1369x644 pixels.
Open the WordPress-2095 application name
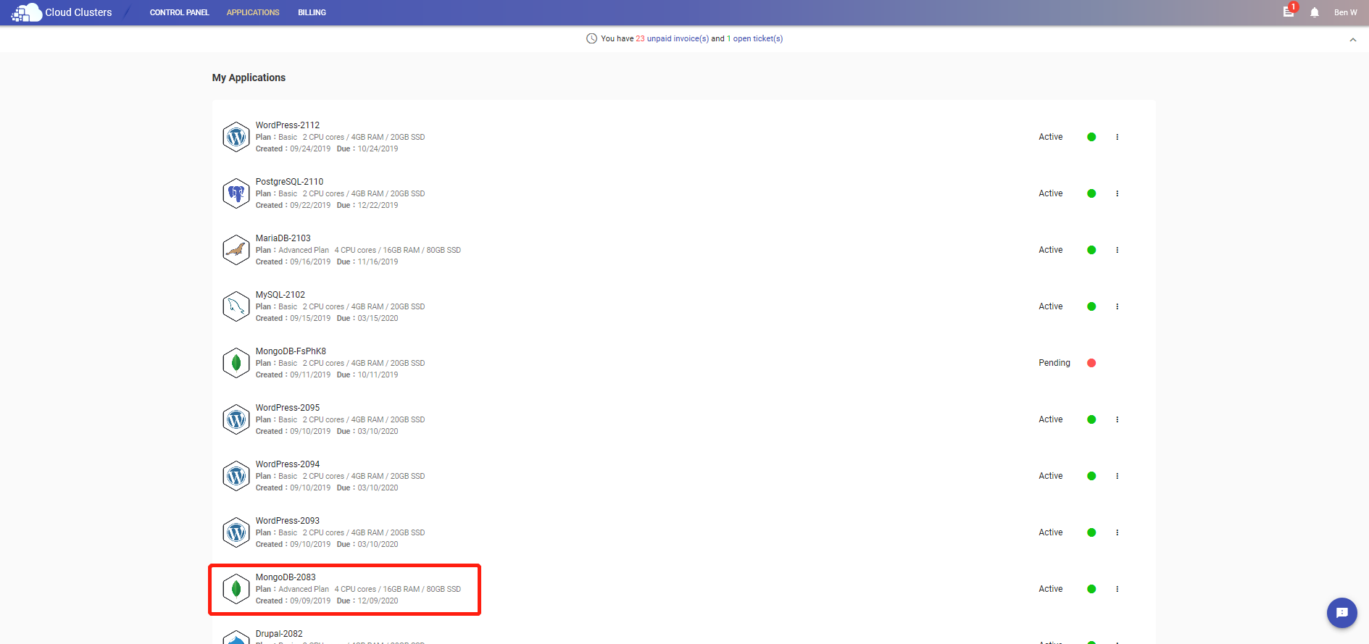click(x=287, y=408)
